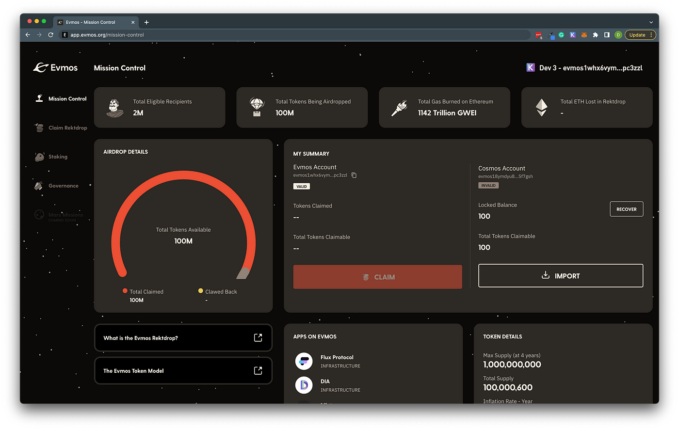Click the RECOVER button
The image size is (679, 430).
coord(627,209)
